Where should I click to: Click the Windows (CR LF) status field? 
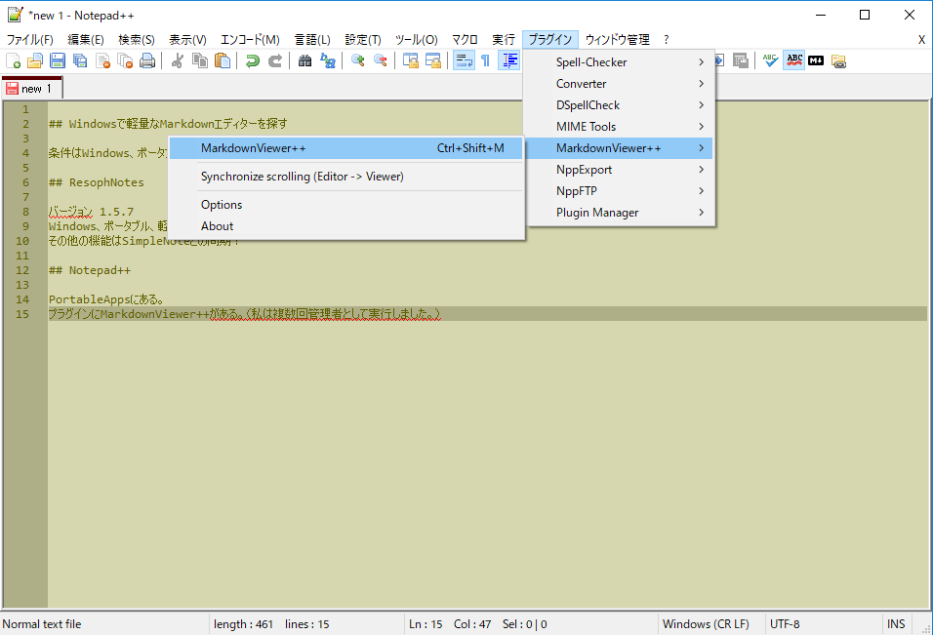coord(710,623)
